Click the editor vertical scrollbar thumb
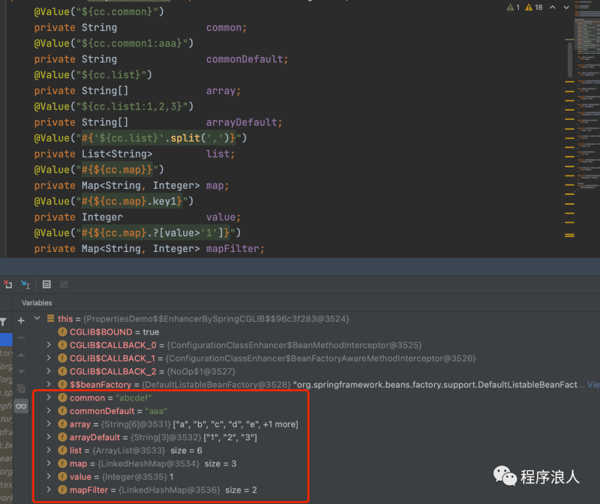600x504 pixels. 570,60
